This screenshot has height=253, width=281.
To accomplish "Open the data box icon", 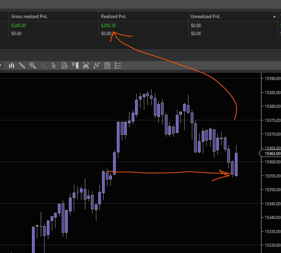I will click(x=65, y=65).
